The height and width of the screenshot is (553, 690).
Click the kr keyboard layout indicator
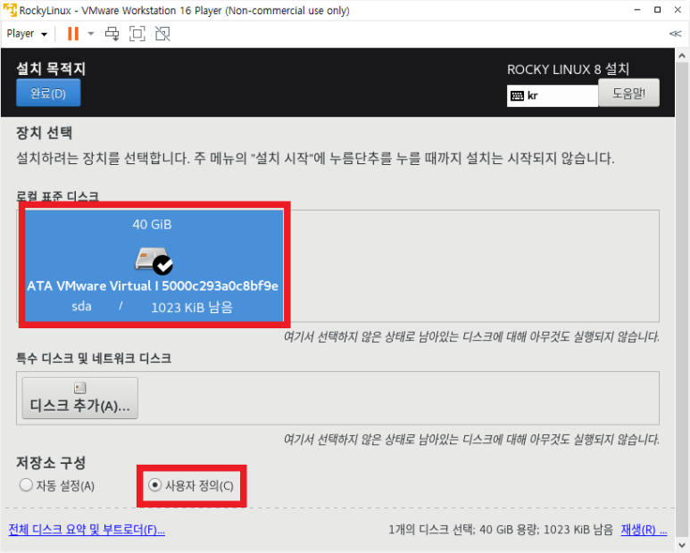(x=553, y=95)
